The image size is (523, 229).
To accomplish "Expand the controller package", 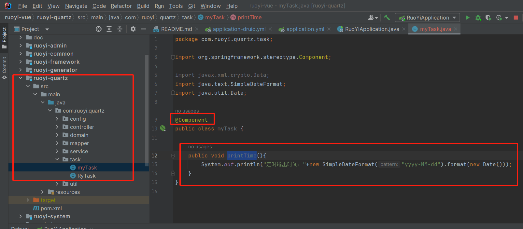I will (x=57, y=127).
